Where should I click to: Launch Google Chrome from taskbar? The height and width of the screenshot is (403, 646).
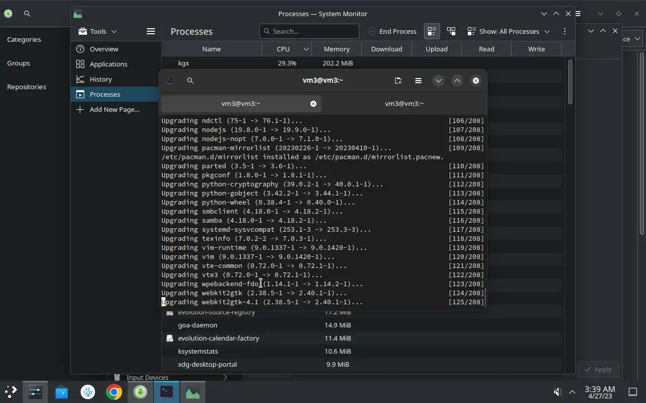click(114, 391)
